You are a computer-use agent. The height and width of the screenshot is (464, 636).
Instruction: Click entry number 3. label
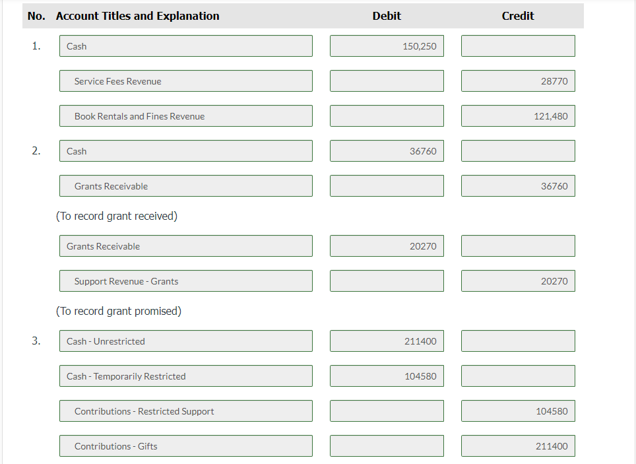pyautogui.click(x=36, y=341)
